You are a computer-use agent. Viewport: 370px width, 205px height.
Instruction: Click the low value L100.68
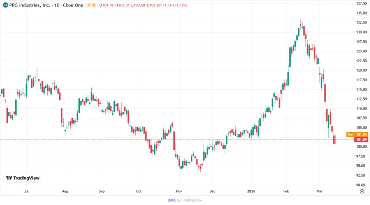(138, 5)
